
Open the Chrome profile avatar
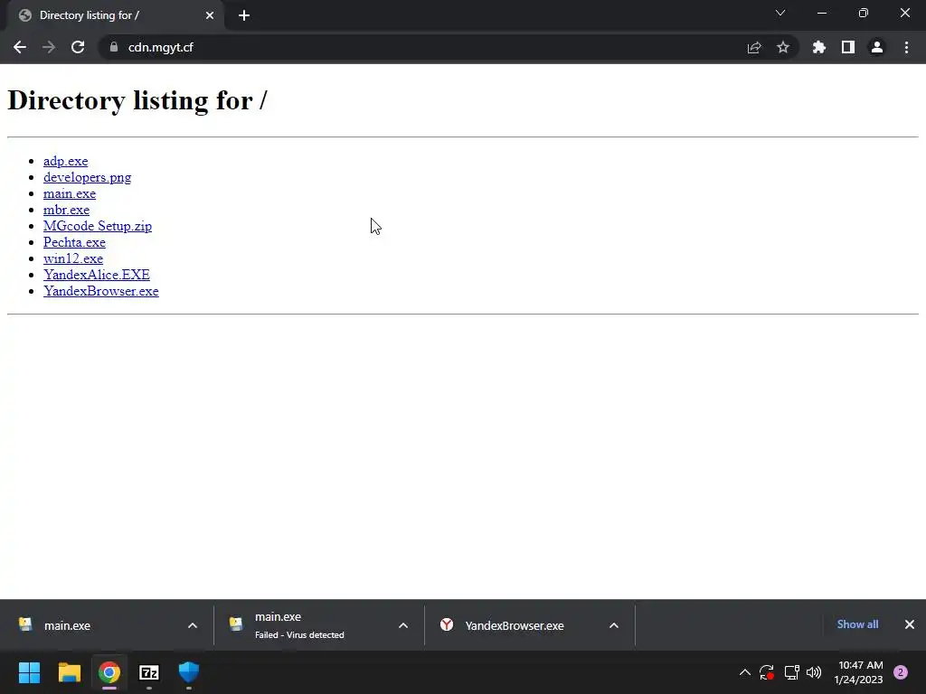pyautogui.click(x=877, y=47)
